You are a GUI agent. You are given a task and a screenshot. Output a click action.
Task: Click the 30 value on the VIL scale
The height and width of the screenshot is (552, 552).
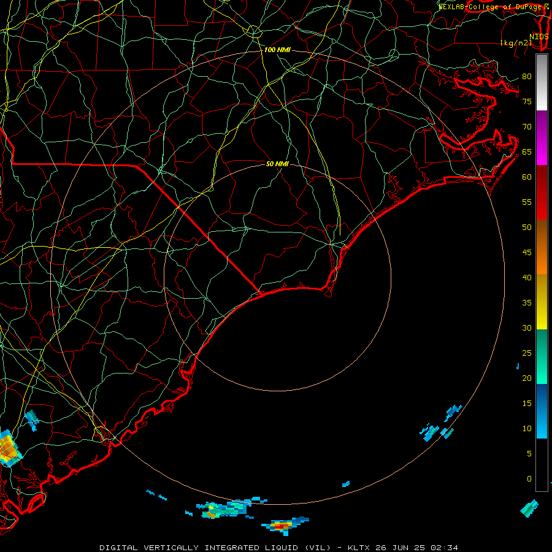coord(527,328)
